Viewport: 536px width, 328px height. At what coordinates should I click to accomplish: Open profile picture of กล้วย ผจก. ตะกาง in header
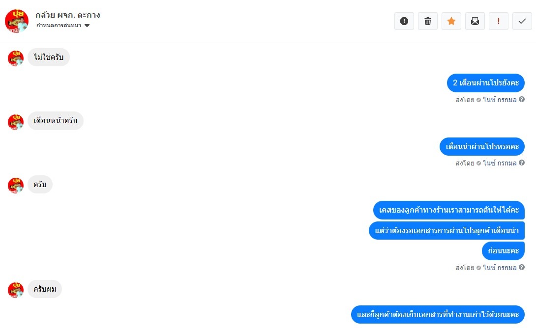tap(16, 21)
